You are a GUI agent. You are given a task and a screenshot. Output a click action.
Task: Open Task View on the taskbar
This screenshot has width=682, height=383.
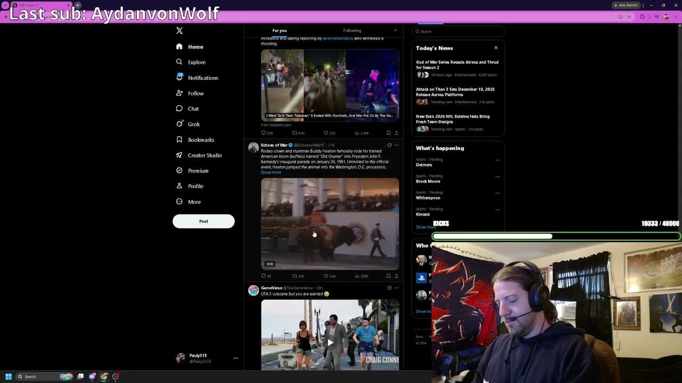click(80, 377)
